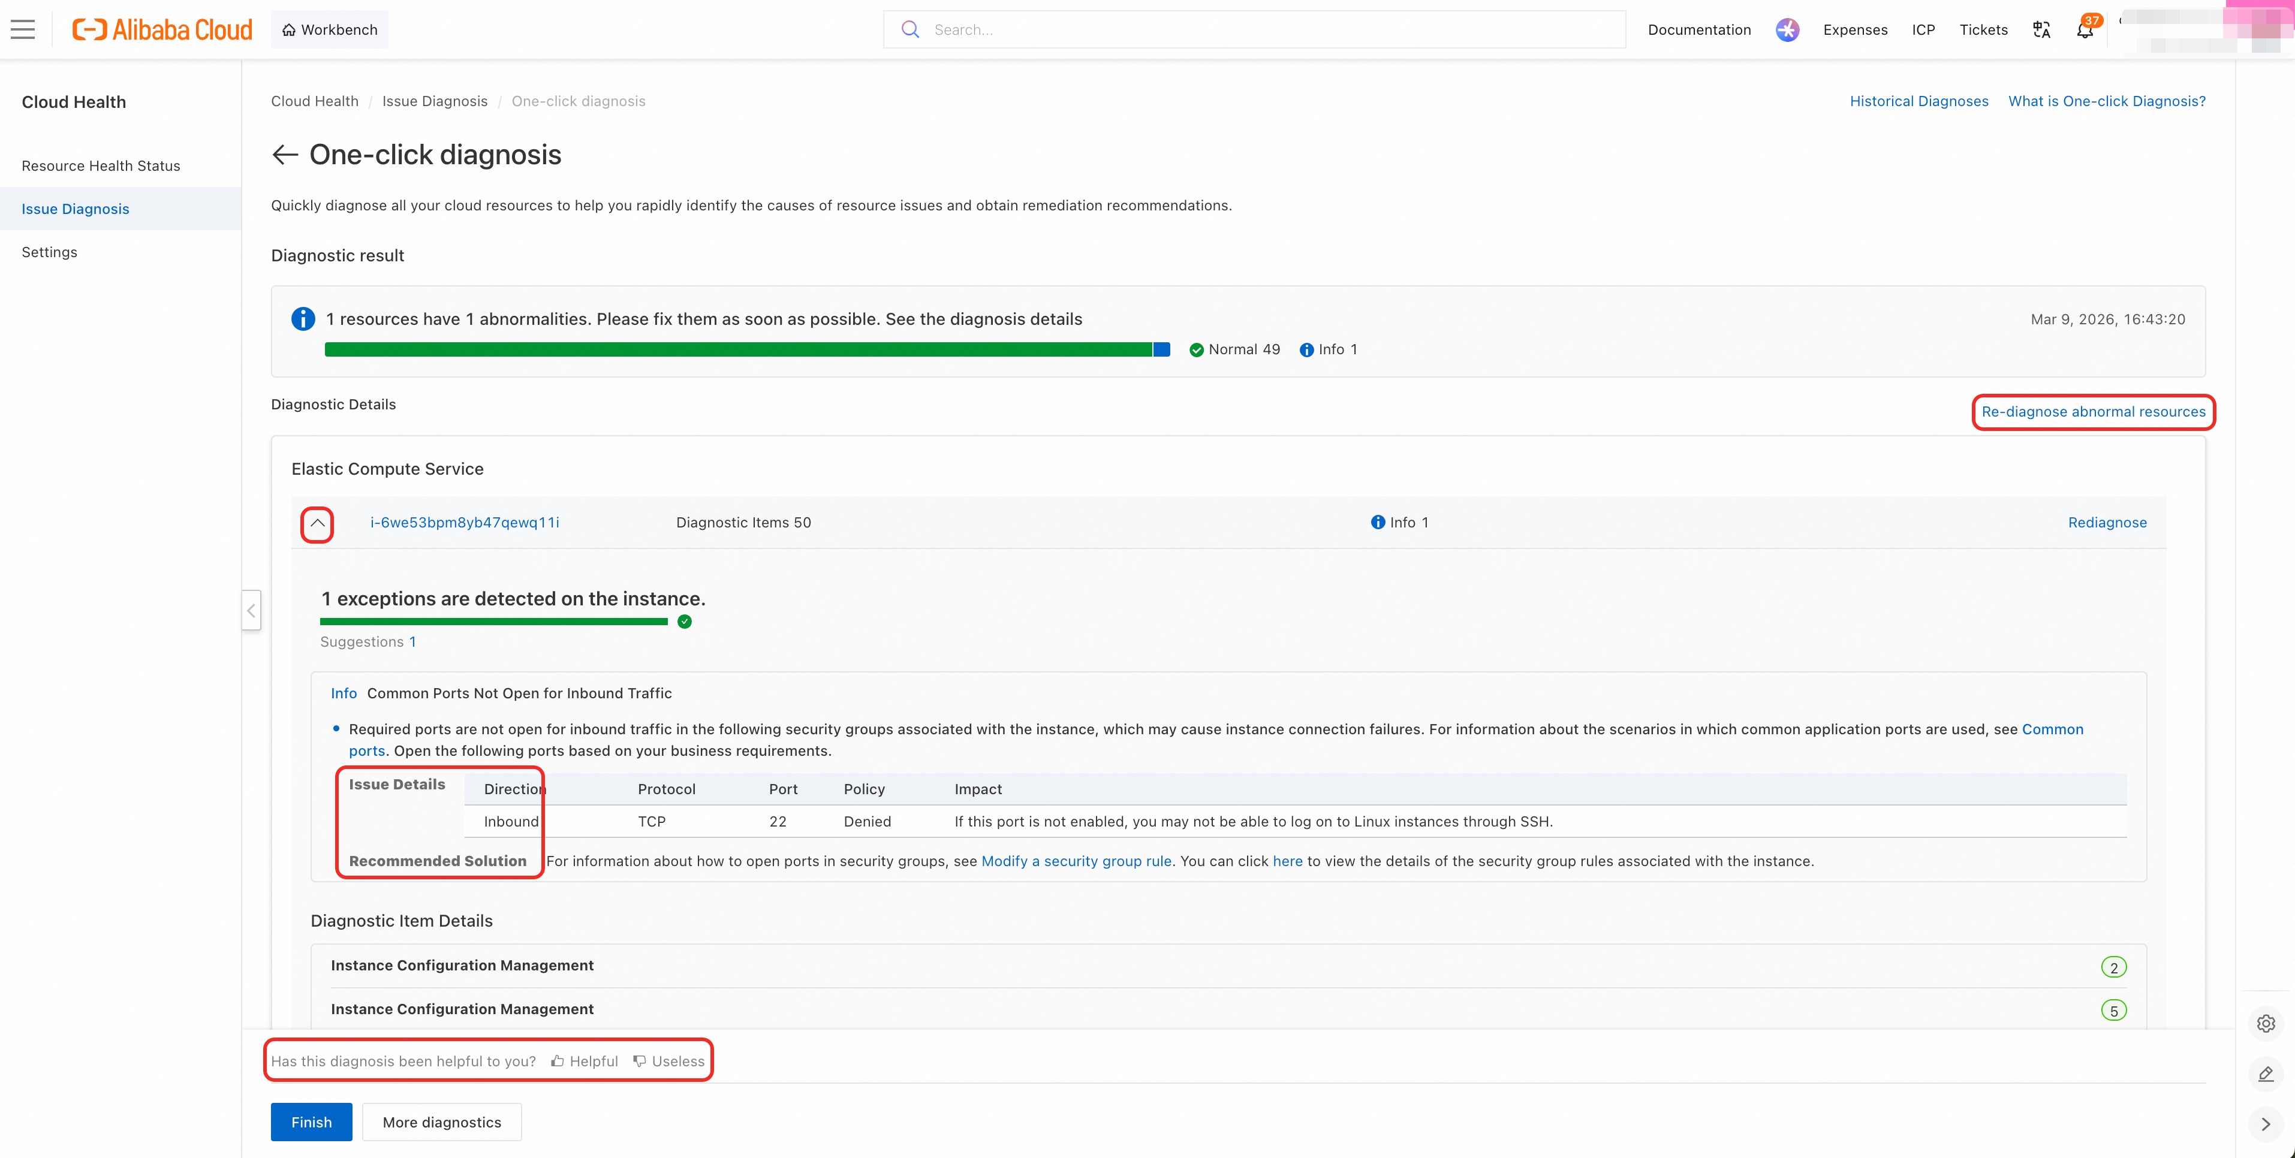This screenshot has height=1158, width=2295.
Task: Click Re-diagnose abnormal resources link
Action: click(x=2093, y=412)
